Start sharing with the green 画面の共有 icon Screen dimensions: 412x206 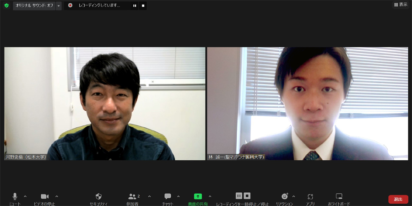pyautogui.click(x=198, y=196)
